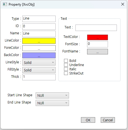Focus the Thick input field
This screenshot has width=128, height=130.
click(39, 77)
